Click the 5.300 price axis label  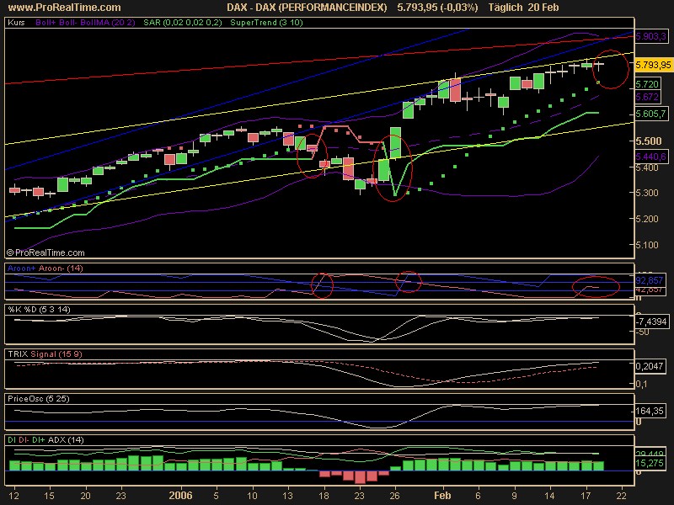[x=647, y=193]
